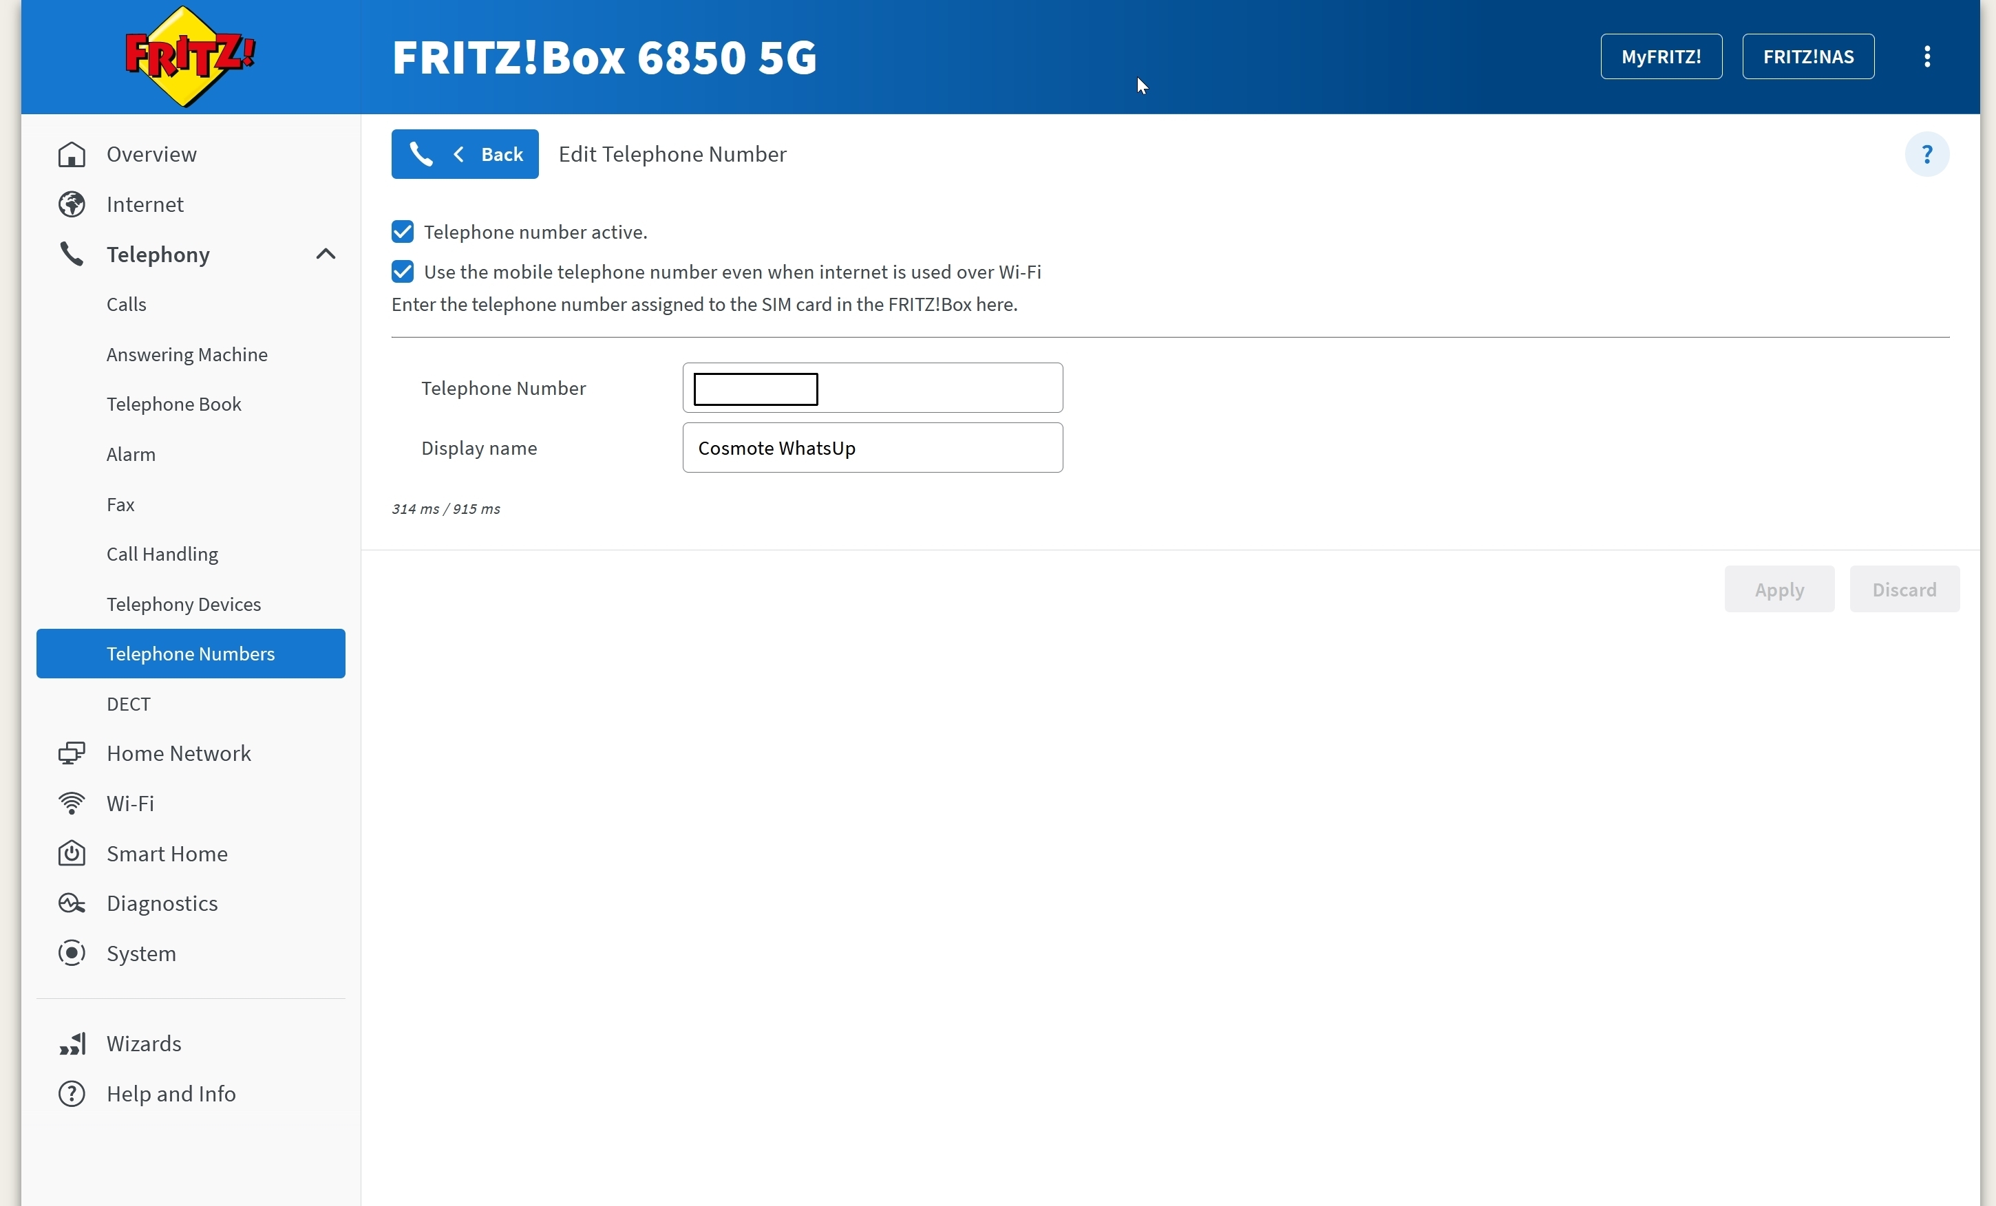
Task: Click the Edit Telephone Number heading
Action: [x=672, y=154]
